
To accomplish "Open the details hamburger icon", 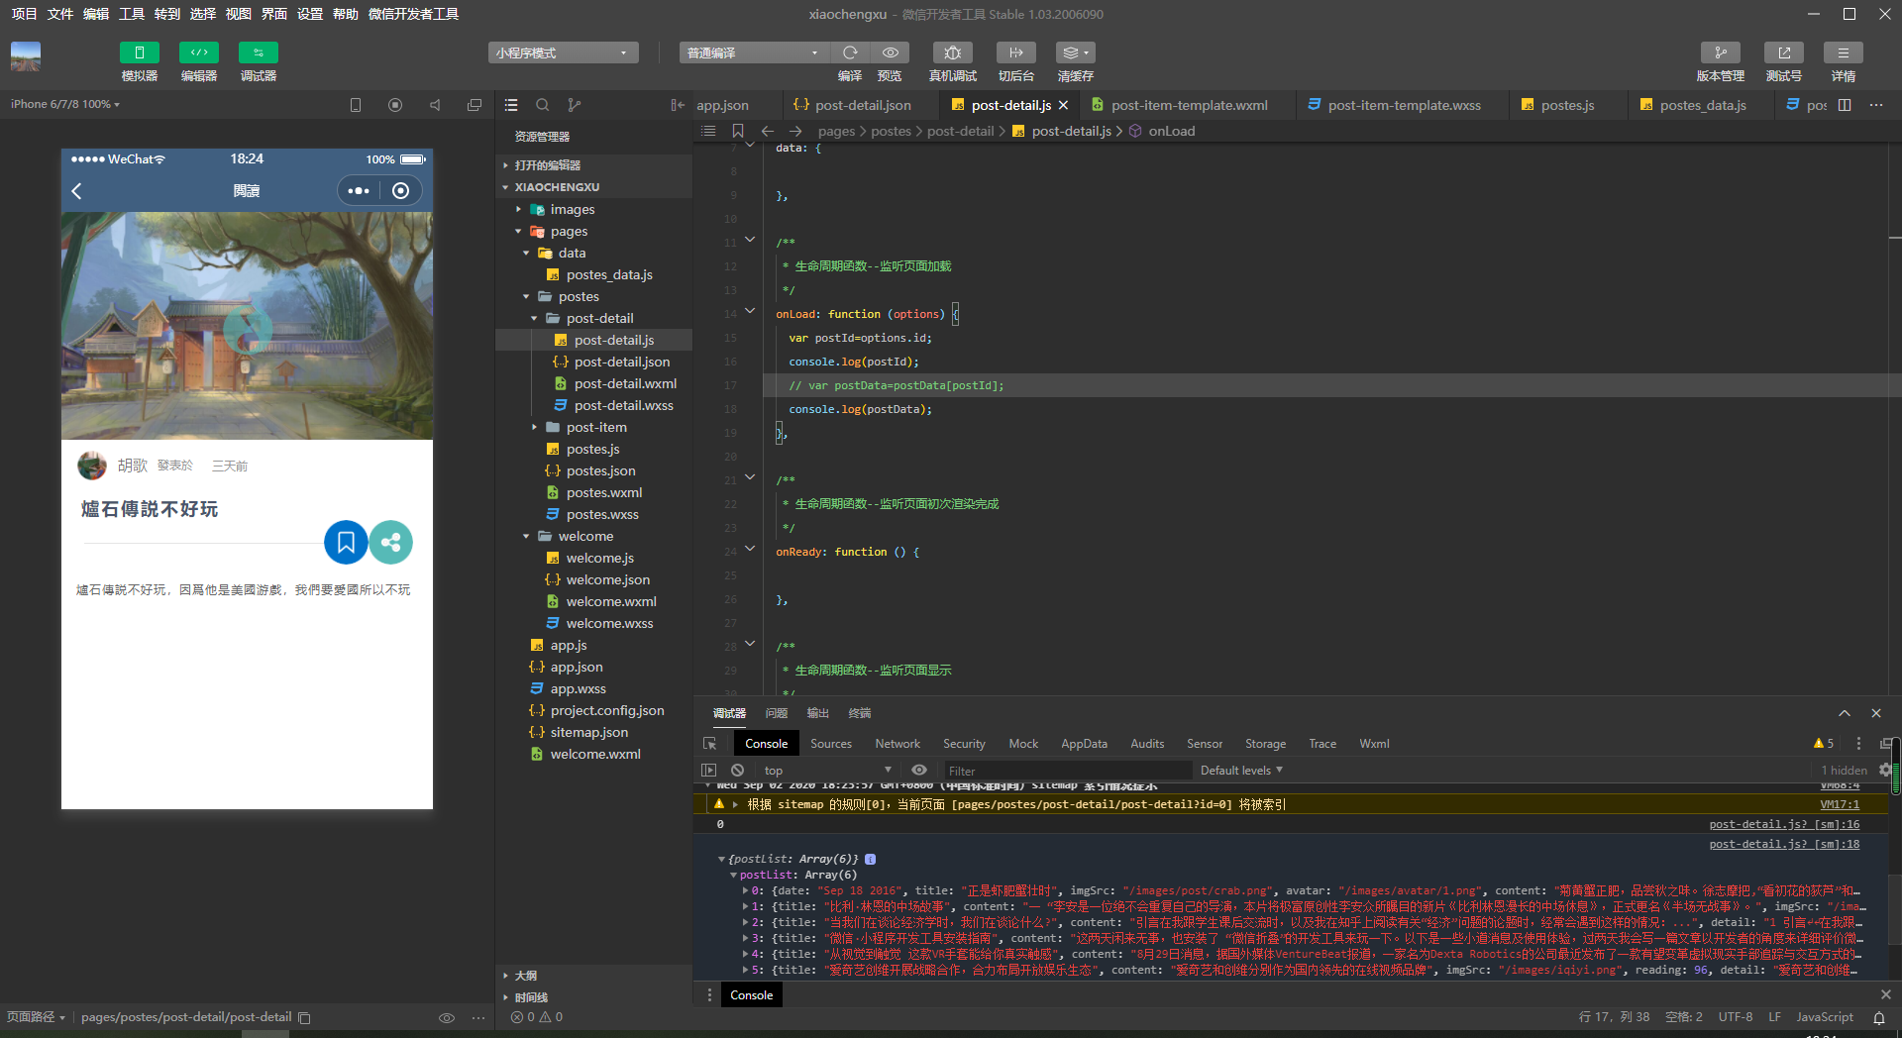I will tap(1844, 52).
